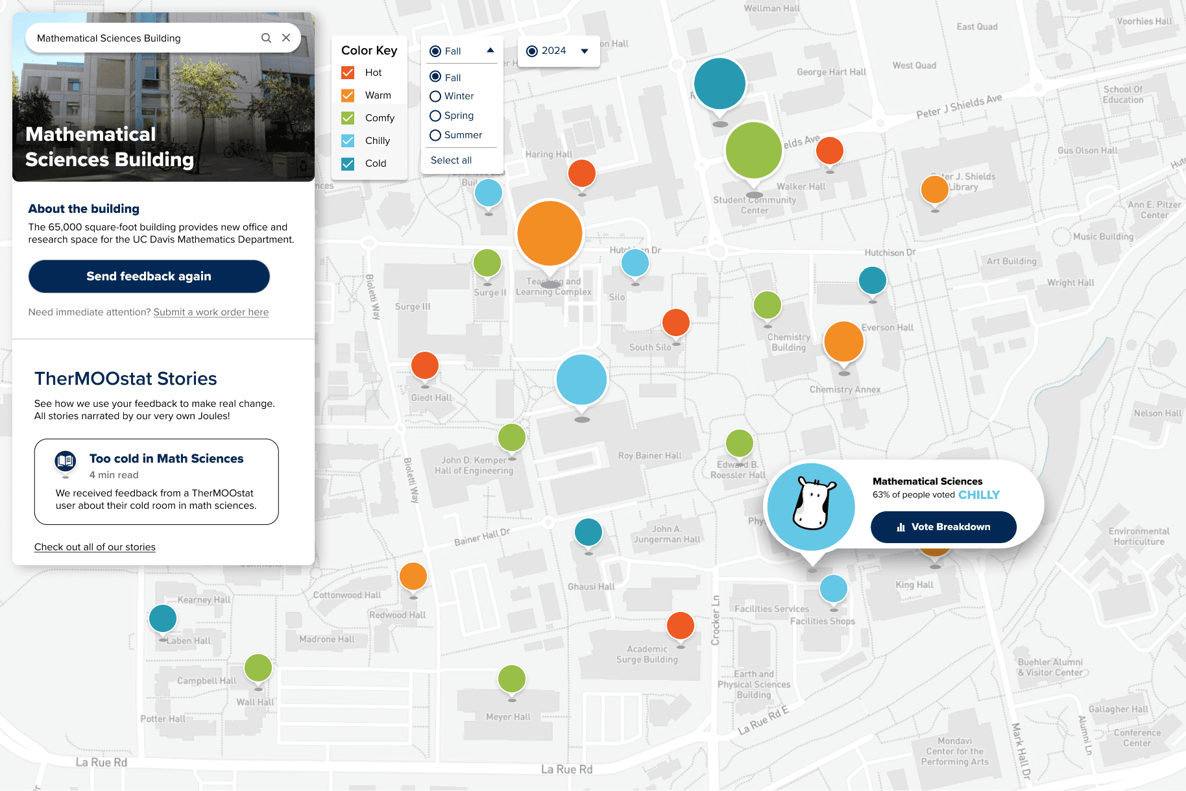
Task: Click the Mondavi Center map label
Action: point(954,751)
